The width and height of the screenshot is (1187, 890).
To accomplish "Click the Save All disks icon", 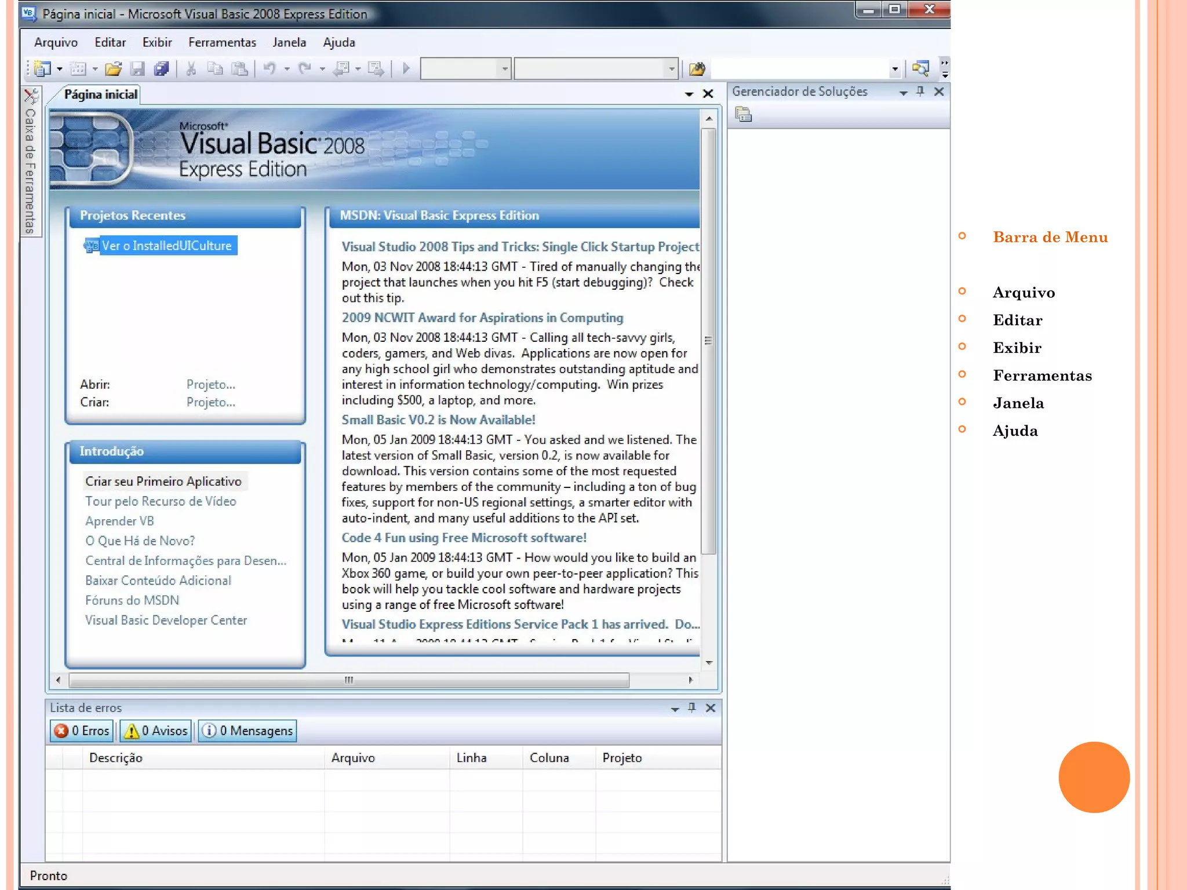I will [161, 69].
